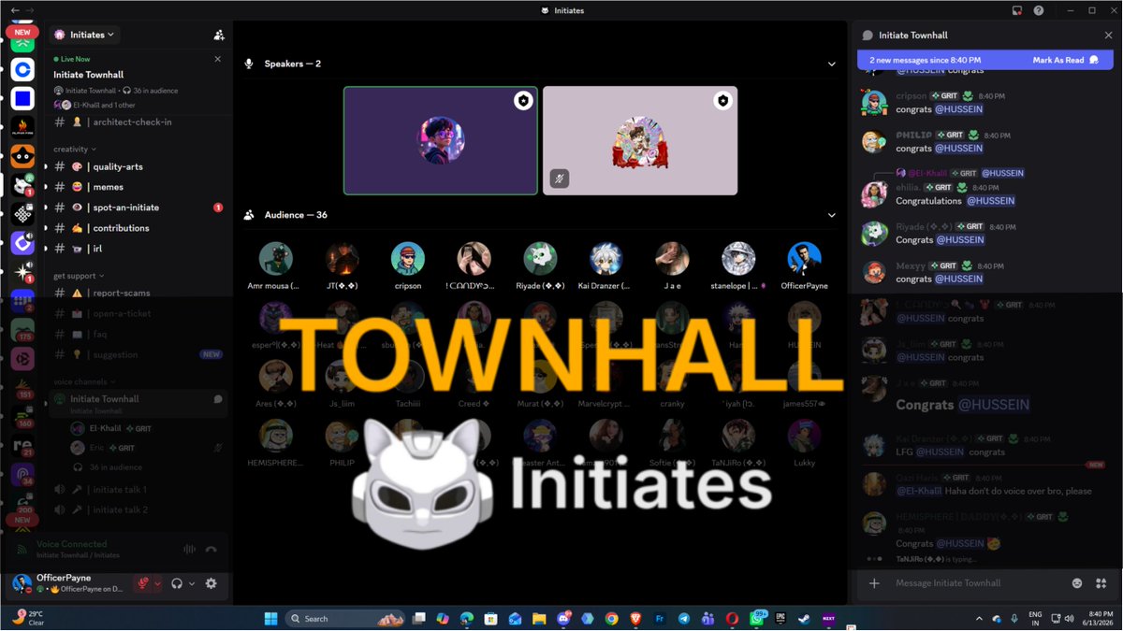Dismiss the Live Now Initiate Townhall banner
1123x631 pixels.
pos(218,59)
